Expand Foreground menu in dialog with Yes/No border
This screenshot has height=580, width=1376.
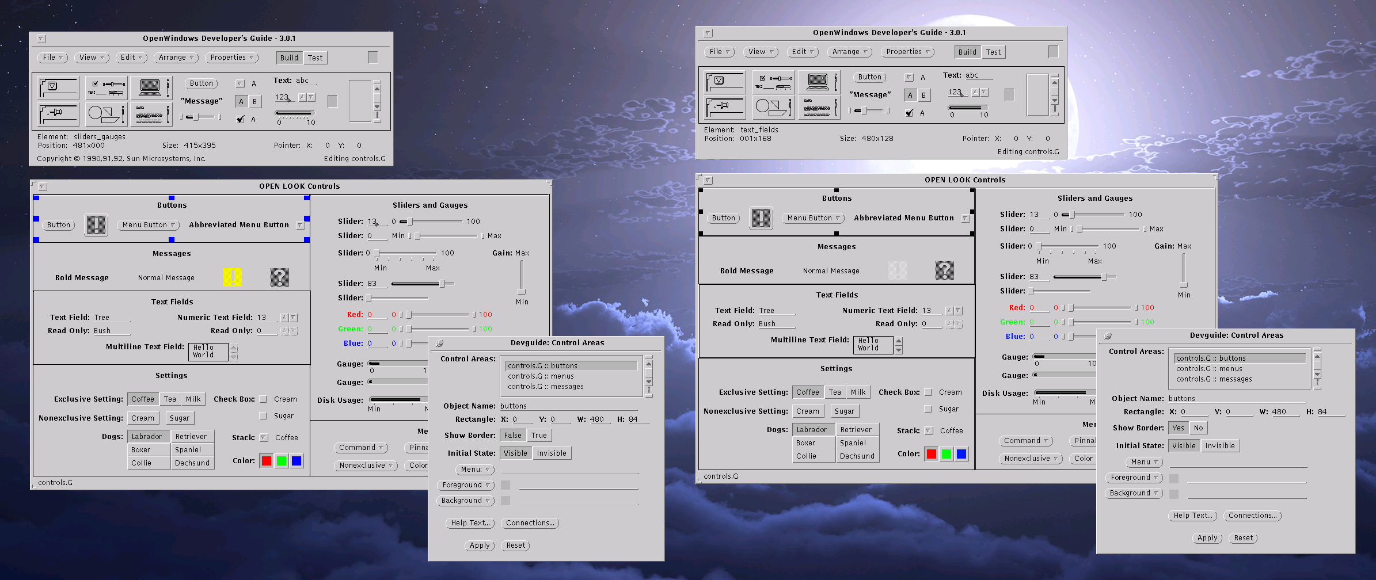tap(1134, 478)
